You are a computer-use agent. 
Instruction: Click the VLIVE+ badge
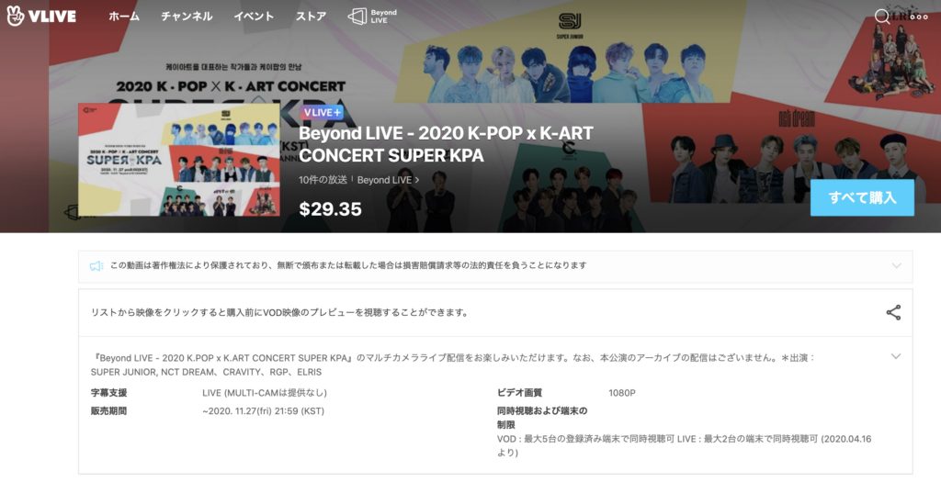click(323, 112)
